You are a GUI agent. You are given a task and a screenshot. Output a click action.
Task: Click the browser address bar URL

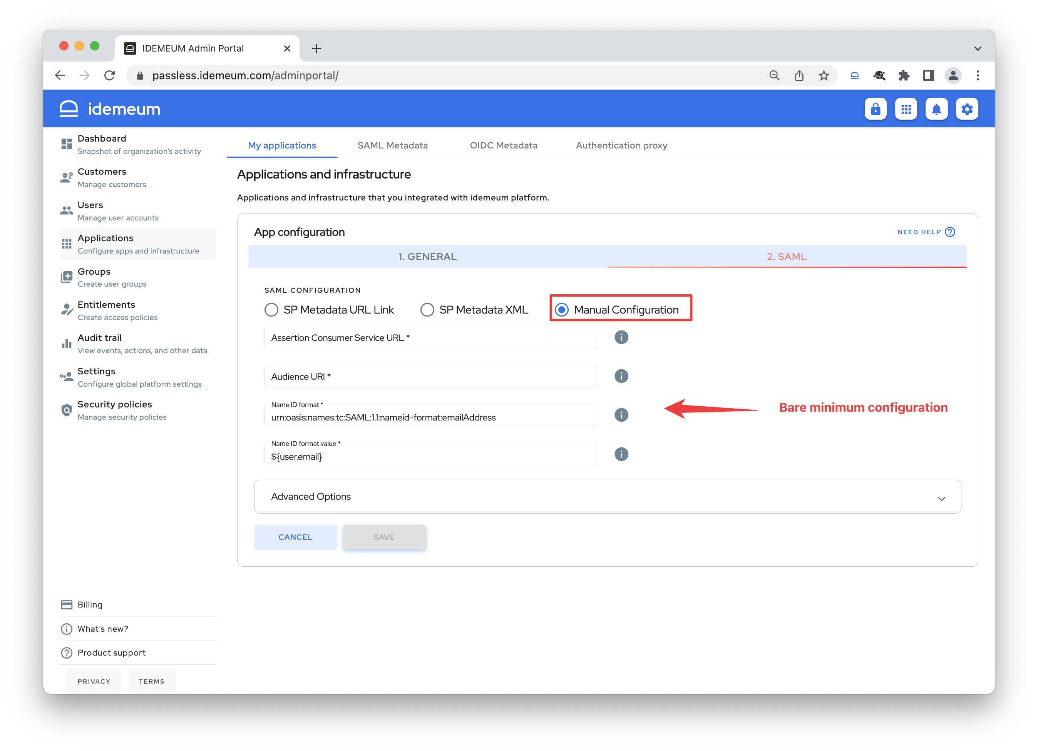pyautogui.click(x=245, y=75)
